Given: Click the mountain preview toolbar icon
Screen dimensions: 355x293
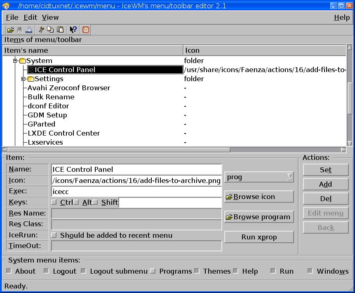Looking at the screenshot, I should (29, 29).
